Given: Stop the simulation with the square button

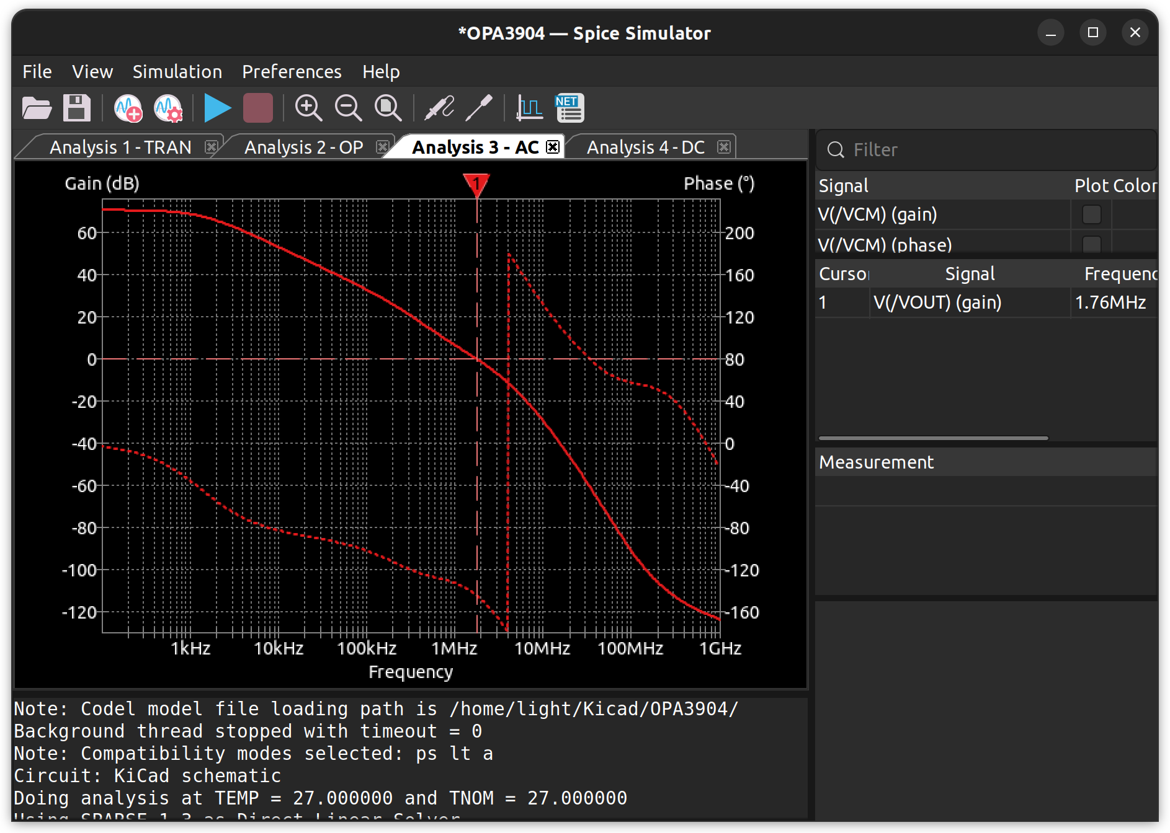Looking at the screenshot, I should point(257,108).
